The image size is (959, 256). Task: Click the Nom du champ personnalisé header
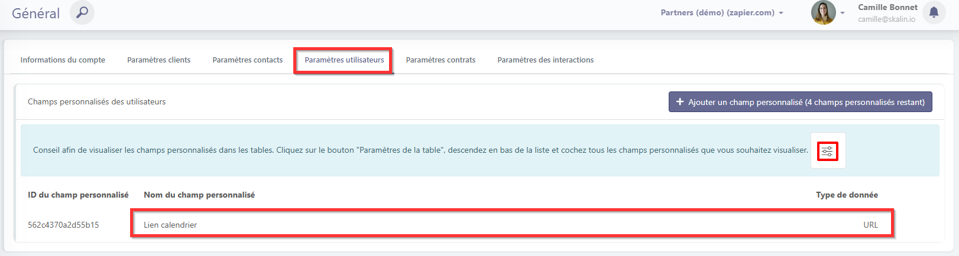coord(199,195)
